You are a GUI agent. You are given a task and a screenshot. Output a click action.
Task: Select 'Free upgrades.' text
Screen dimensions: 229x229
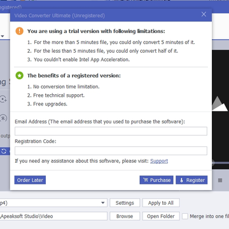tap(50, 104)
